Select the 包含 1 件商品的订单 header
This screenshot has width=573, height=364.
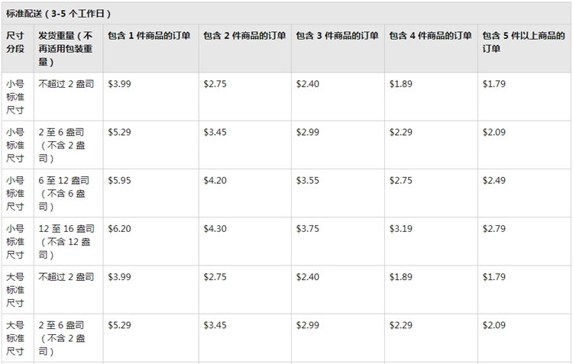point(148,37)
